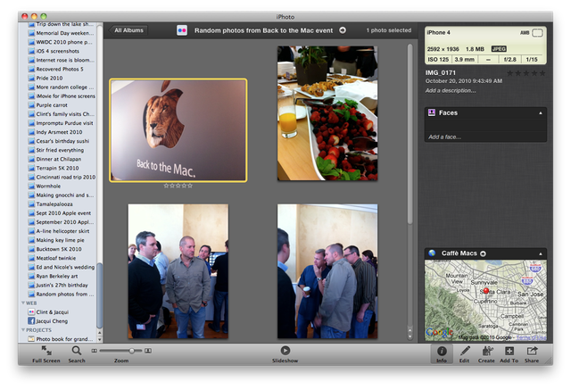Click arrow next to album title
Viewport: 571px width, 390px height.
click(343, 30)
